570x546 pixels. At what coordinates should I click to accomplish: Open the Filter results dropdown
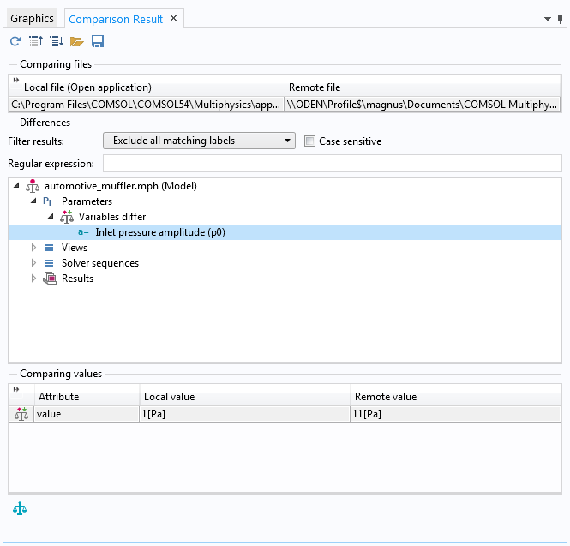(199, 141)
